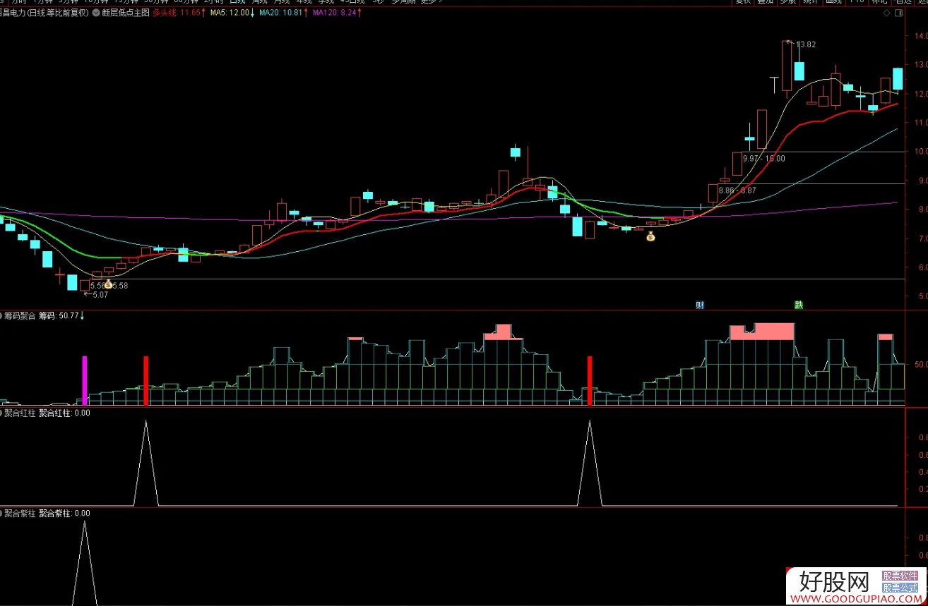928x606 pixels.
Task: Click the first red bar in 筹码聚合 panel
Action: 146,380
